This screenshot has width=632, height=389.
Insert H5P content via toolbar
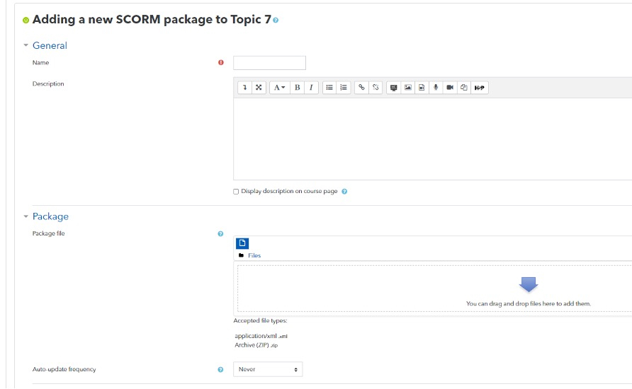click(480, 88)
